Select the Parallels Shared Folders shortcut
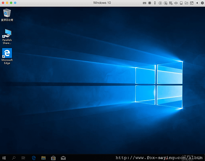This screenshot has height=161, width=205. coord(7,37)
